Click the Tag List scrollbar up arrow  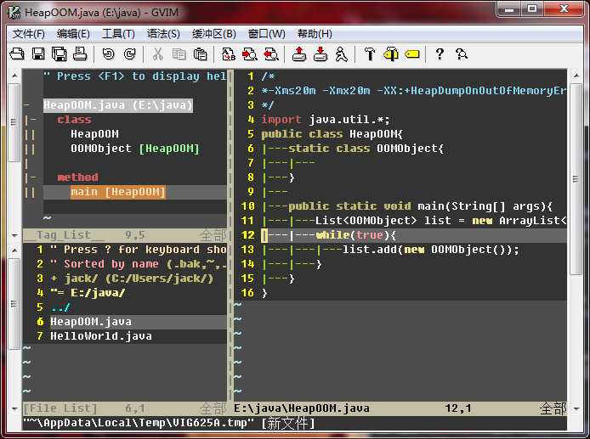pos(14,76)
